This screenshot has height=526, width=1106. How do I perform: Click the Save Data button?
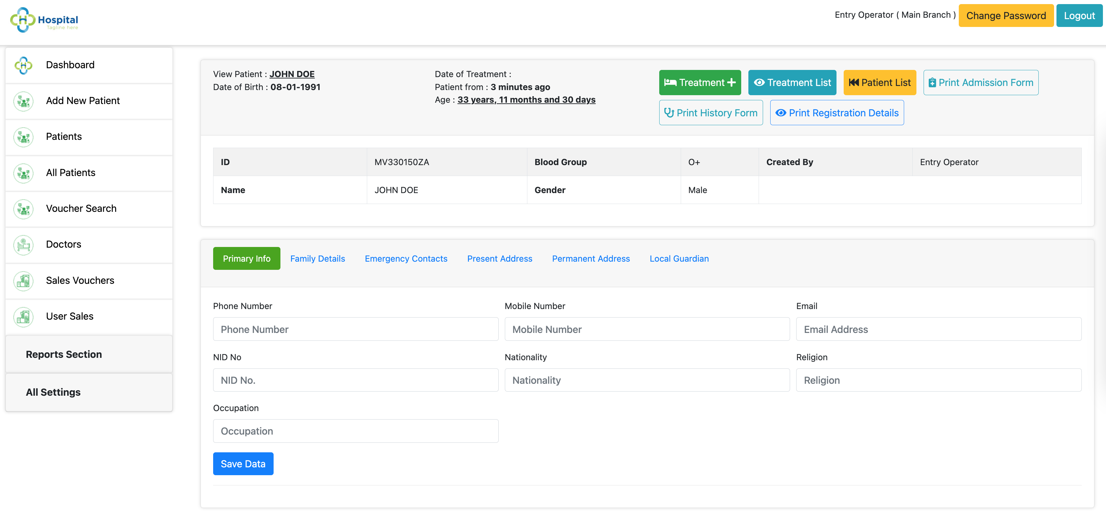243,464
